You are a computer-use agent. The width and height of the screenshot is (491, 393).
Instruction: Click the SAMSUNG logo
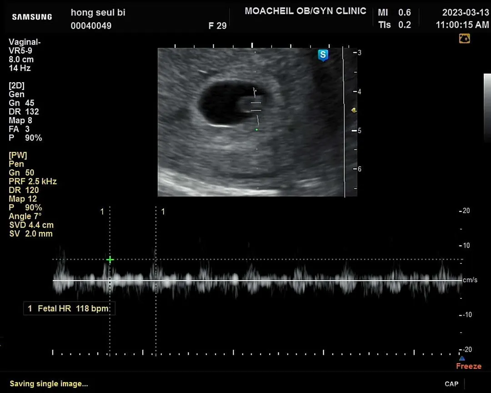[x=32, y=17]
